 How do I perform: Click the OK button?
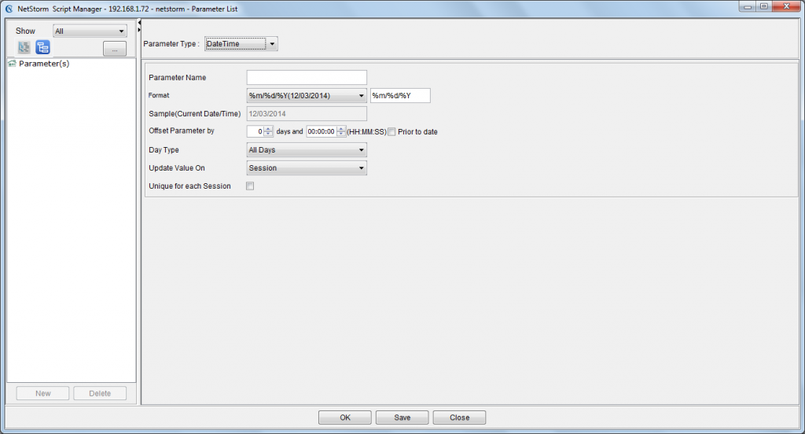tap(345, 417)
